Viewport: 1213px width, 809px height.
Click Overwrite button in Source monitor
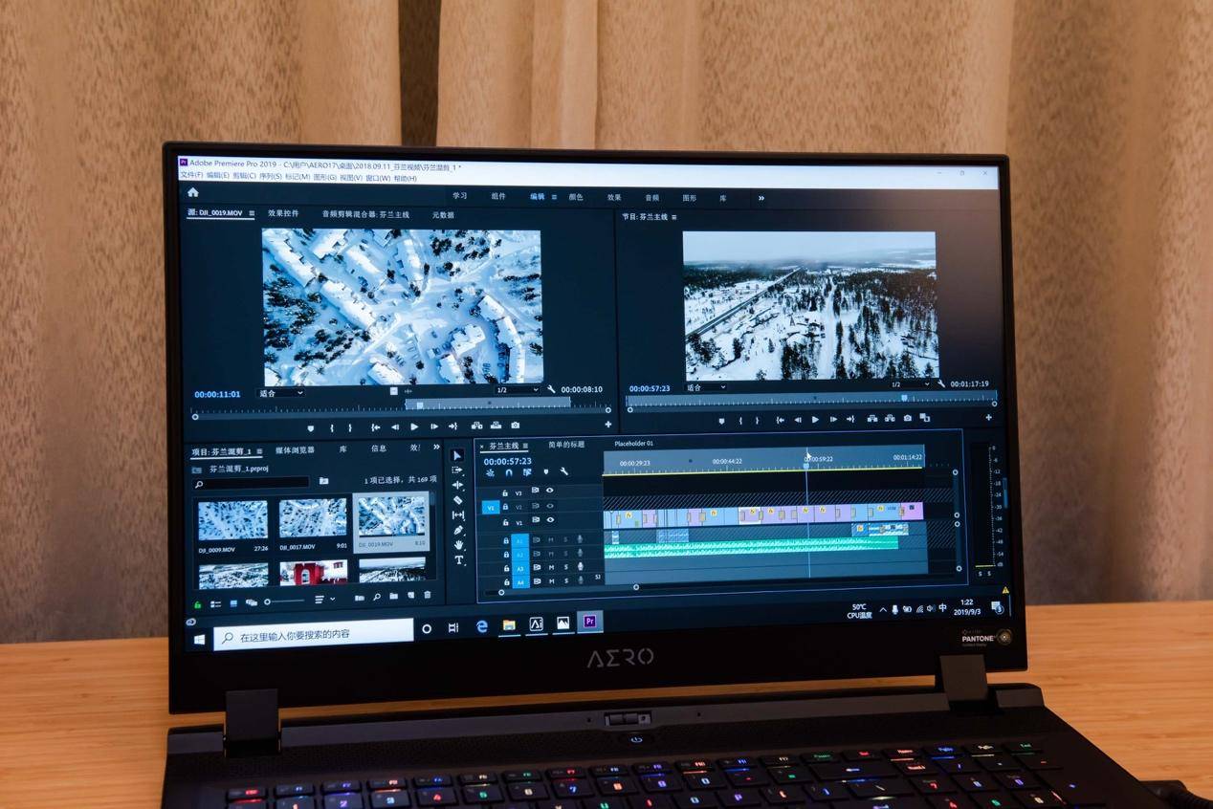pos(496,426)
